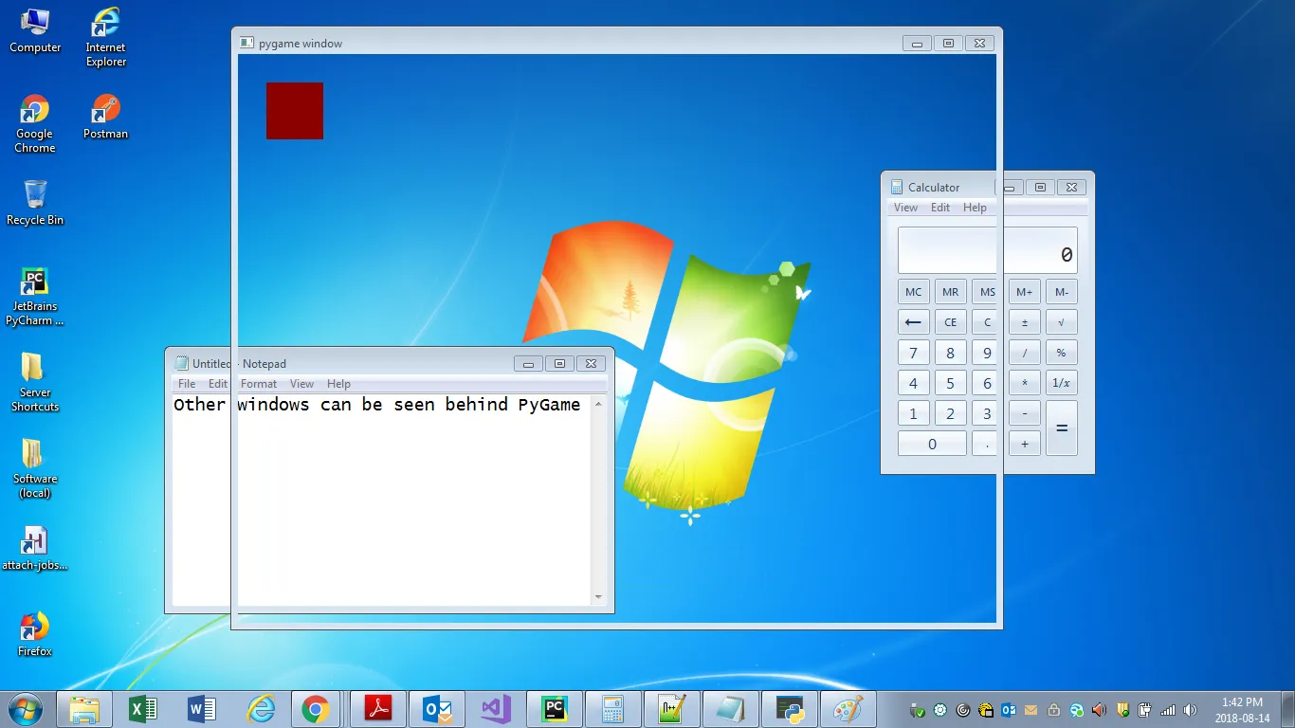Click the dark red square in pygame window
This screenshot has width=1295, height=728.
(x=295, y=111)
